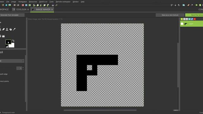The height and width of the screenshot is (114, 203).
Task: Click the blue layer icon in layers toolbar
Action: click(192, 19)
